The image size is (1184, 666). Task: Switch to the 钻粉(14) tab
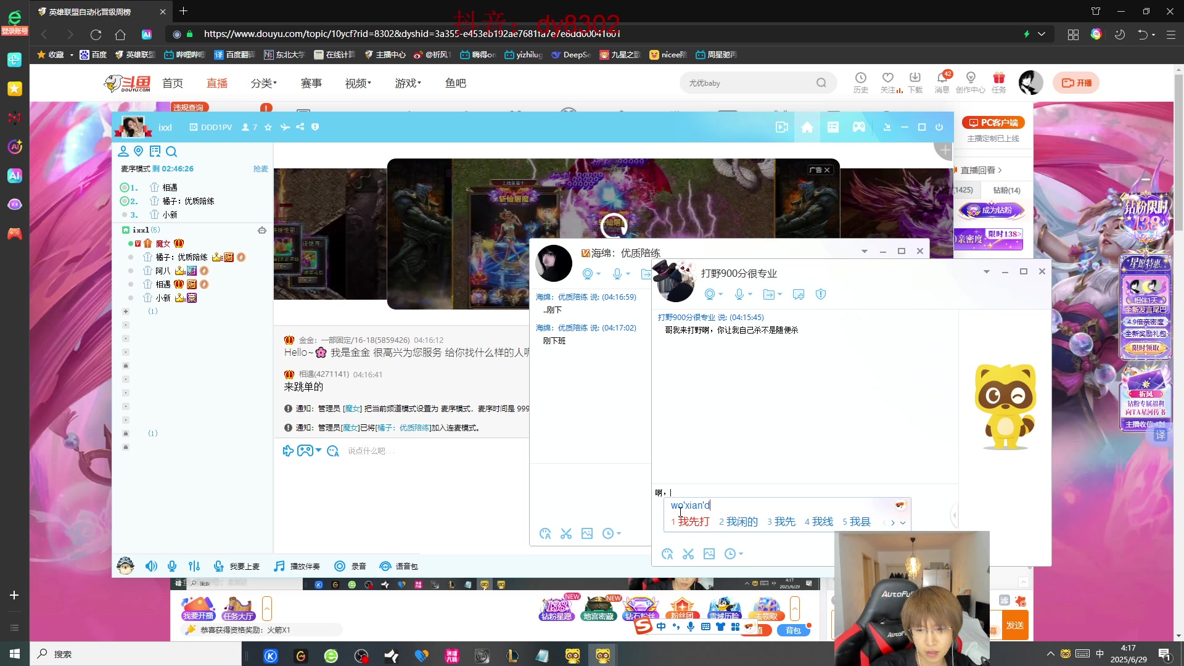pos(1006,191)
